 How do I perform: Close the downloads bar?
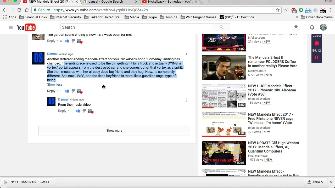tap(331, 182)
